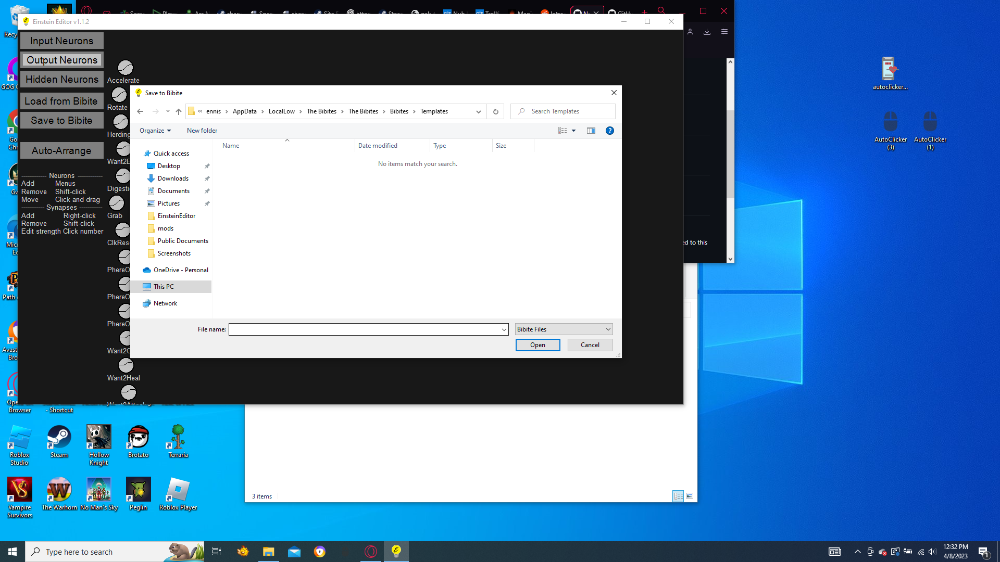
Task: Select OneDrive - Personal in navigation pane
Action: (181, 270)
